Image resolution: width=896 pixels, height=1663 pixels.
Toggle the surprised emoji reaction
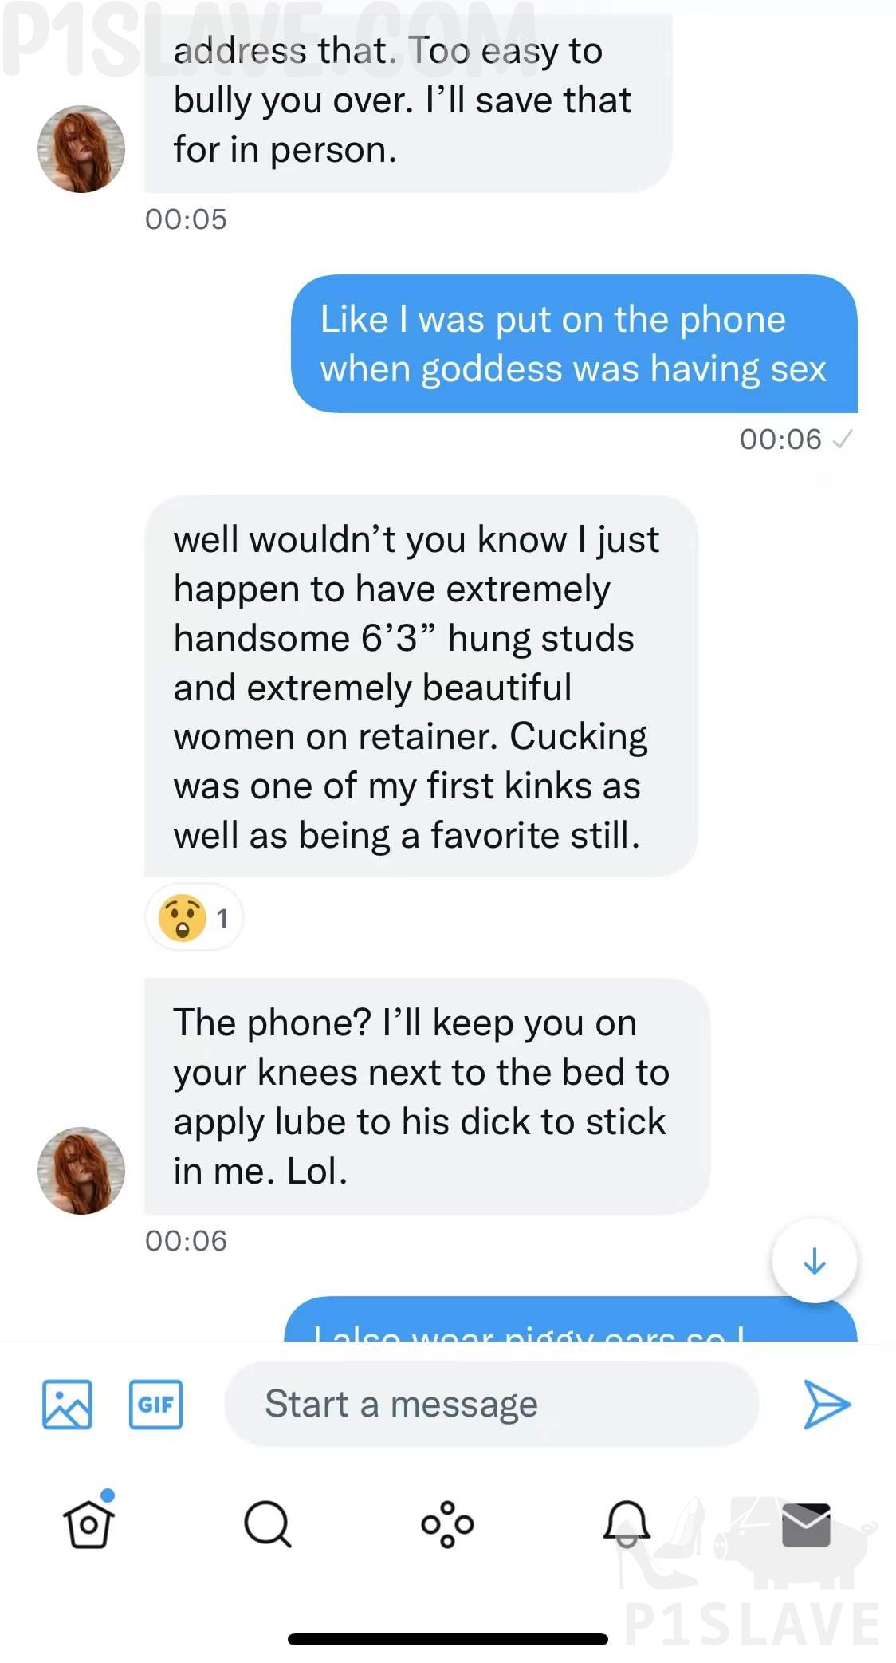click(x=195, y=918)
